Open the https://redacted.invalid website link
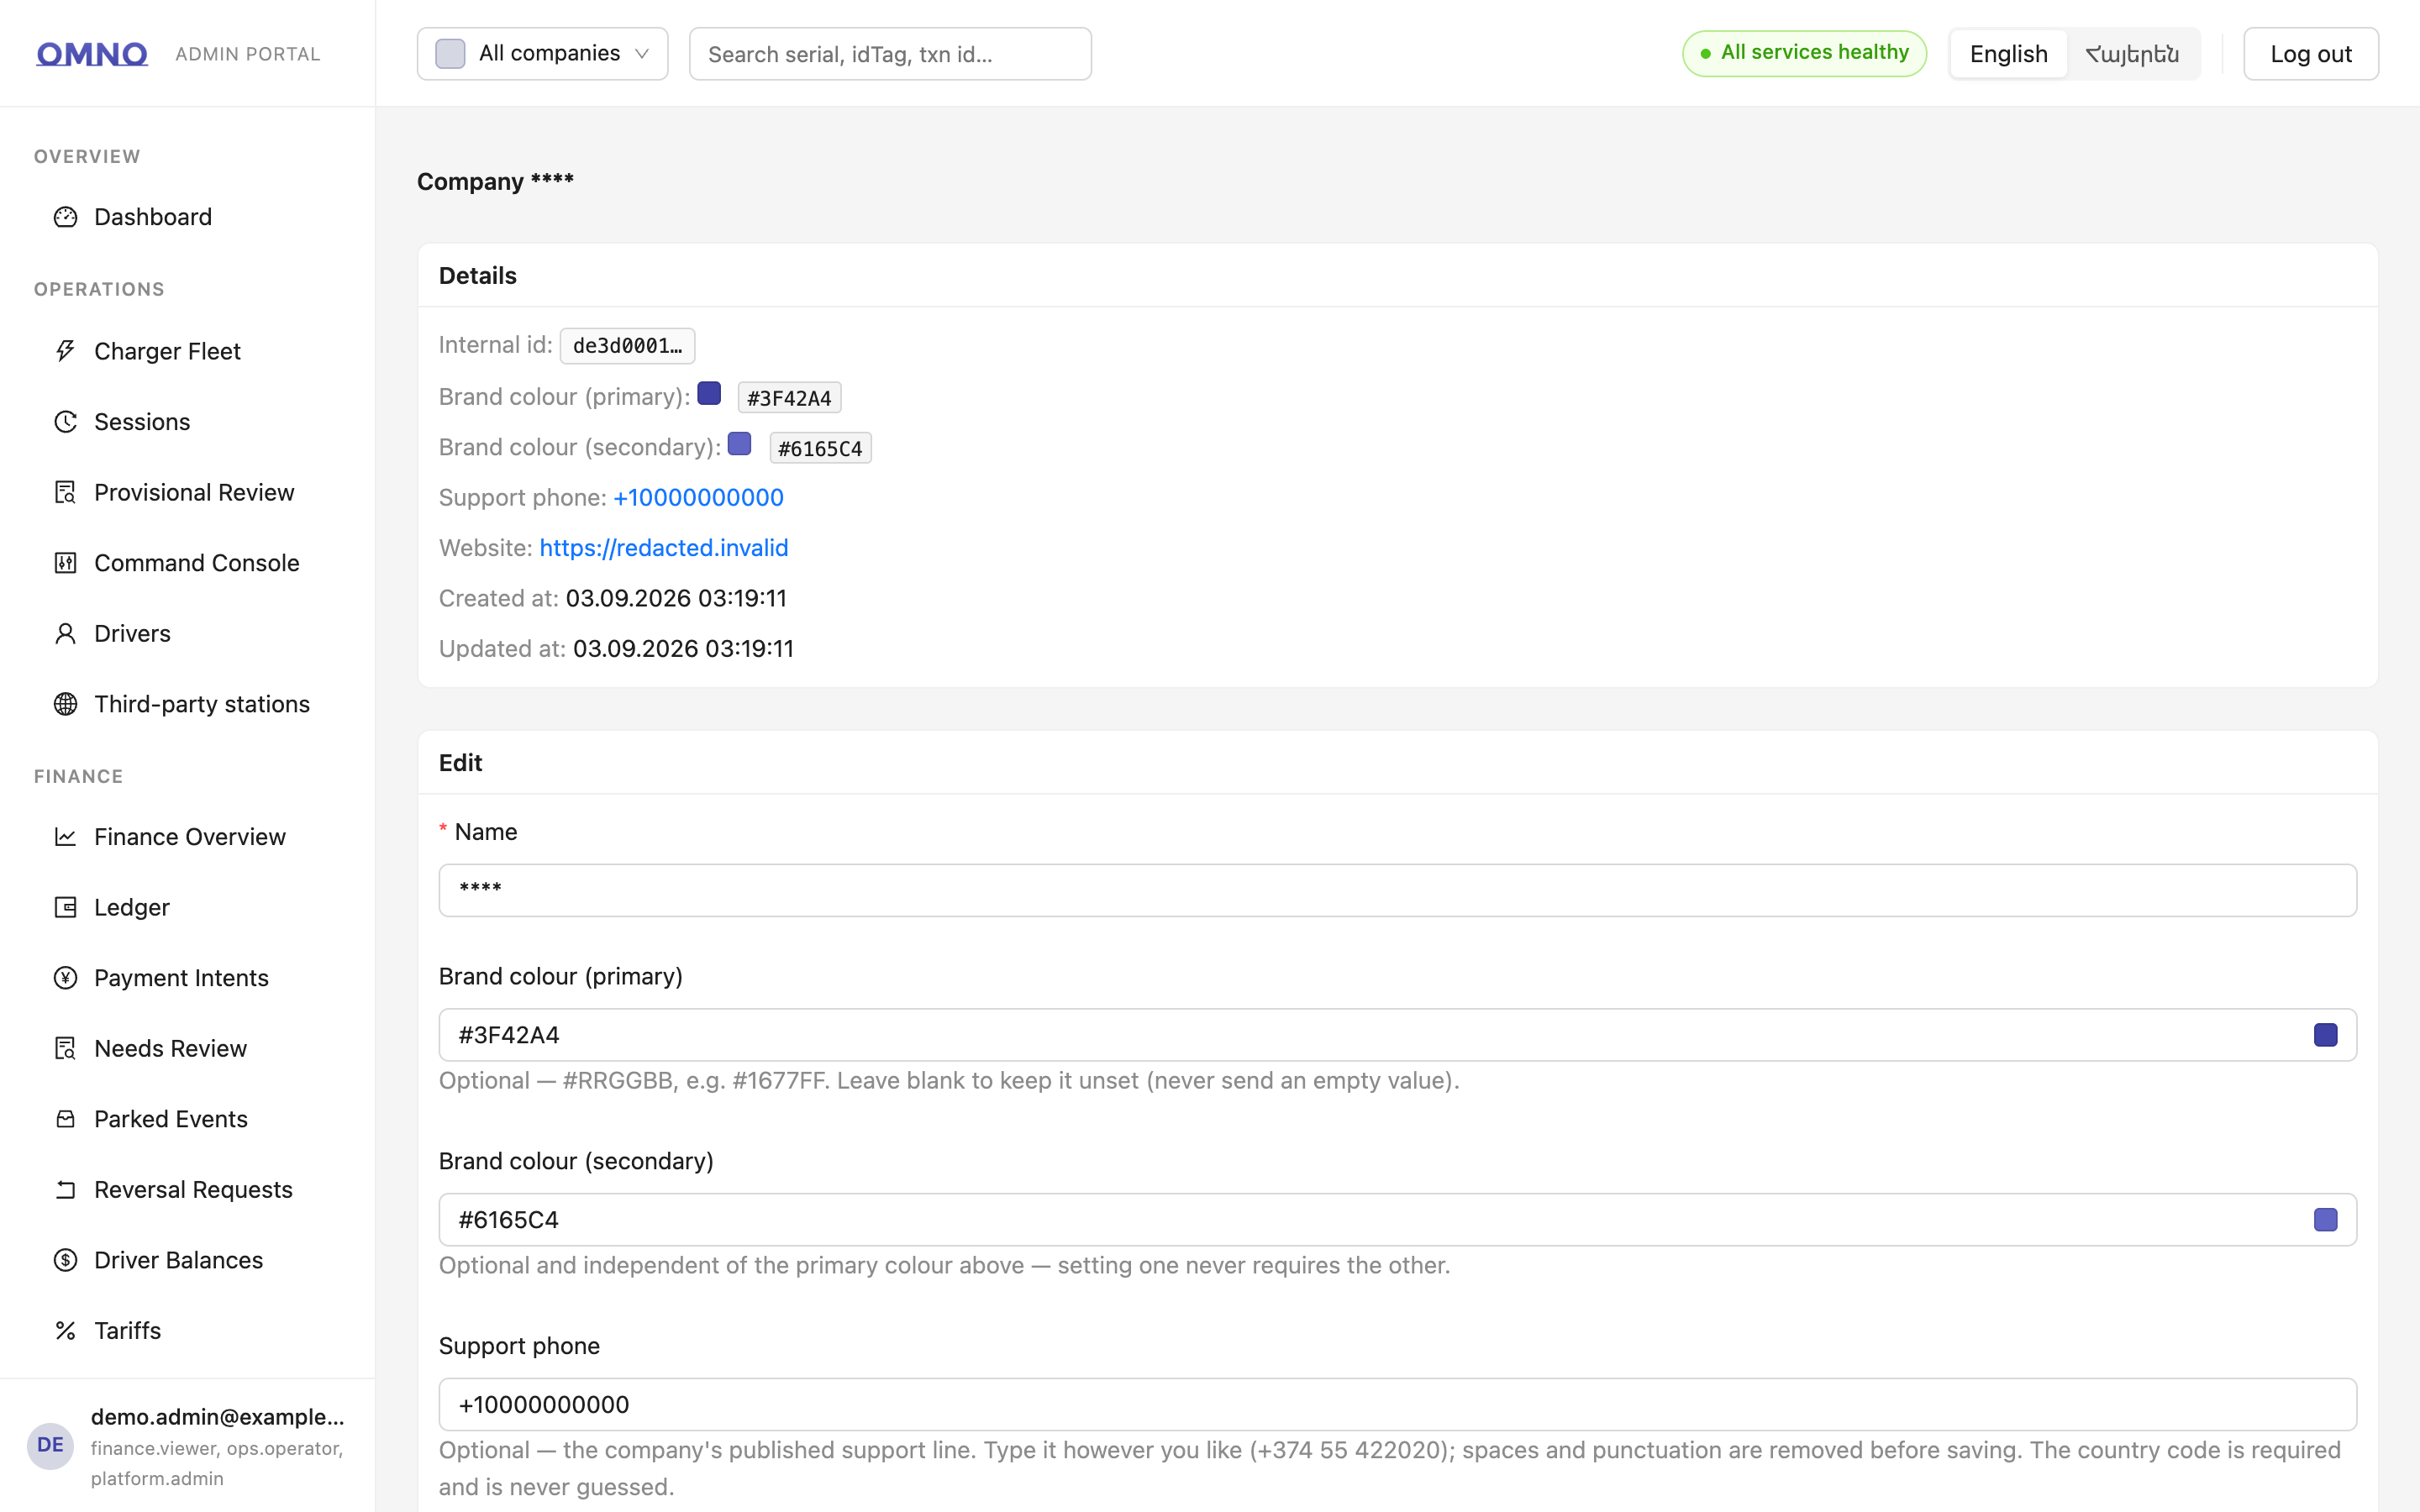Viewport: 2420px width, 1512px height. click(664, 548)
